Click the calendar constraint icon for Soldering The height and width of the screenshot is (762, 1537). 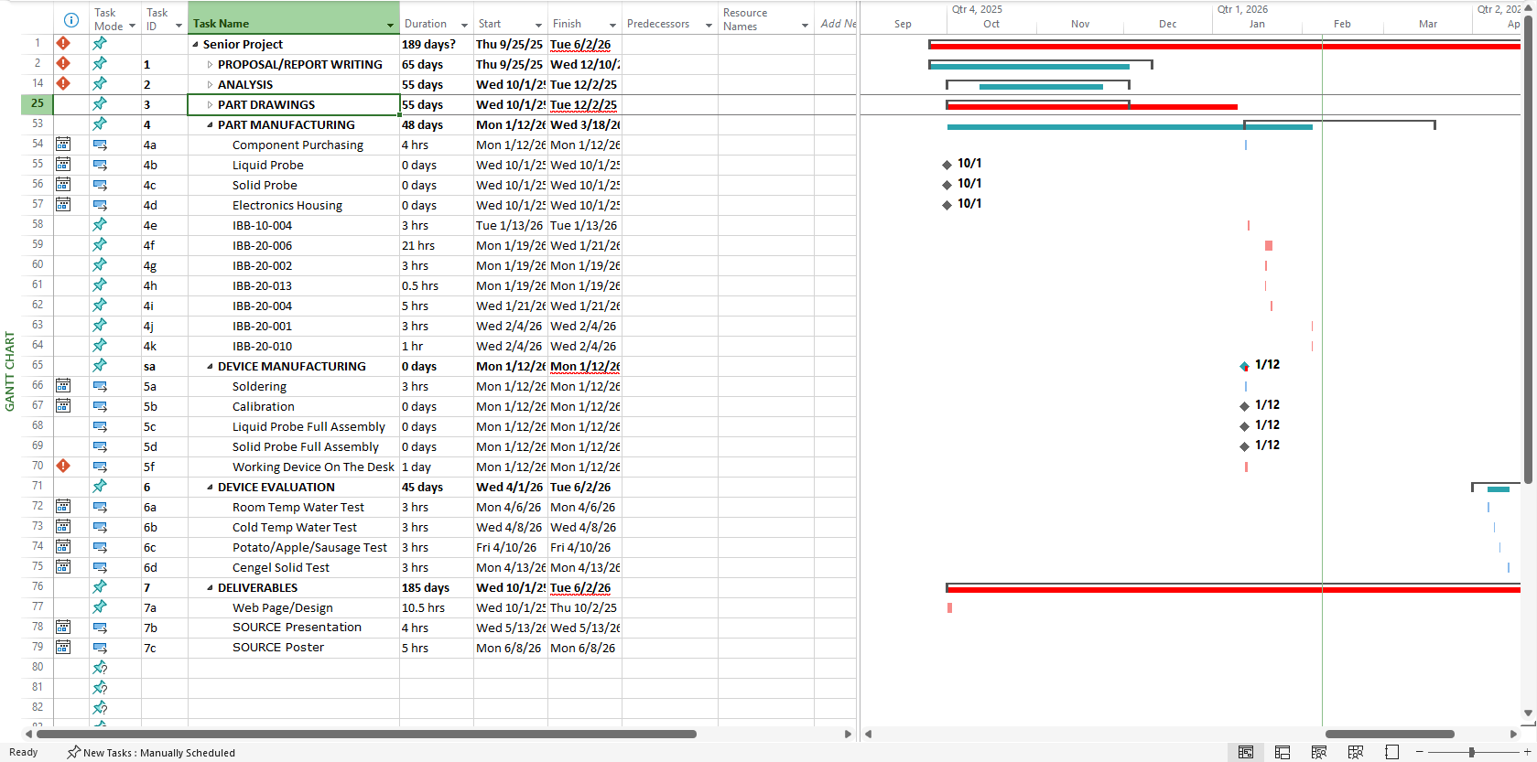63,386
